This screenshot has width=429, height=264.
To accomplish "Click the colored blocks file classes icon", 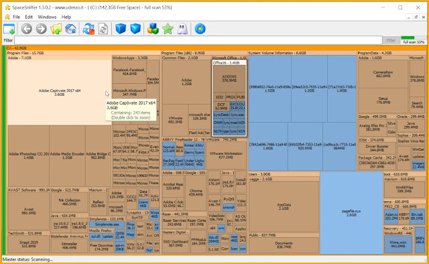I will tap(154, 29).
